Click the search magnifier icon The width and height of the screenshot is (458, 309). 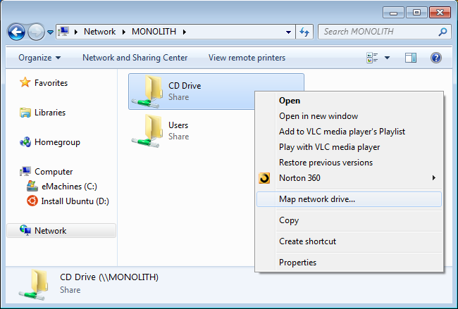click(442, 32)
